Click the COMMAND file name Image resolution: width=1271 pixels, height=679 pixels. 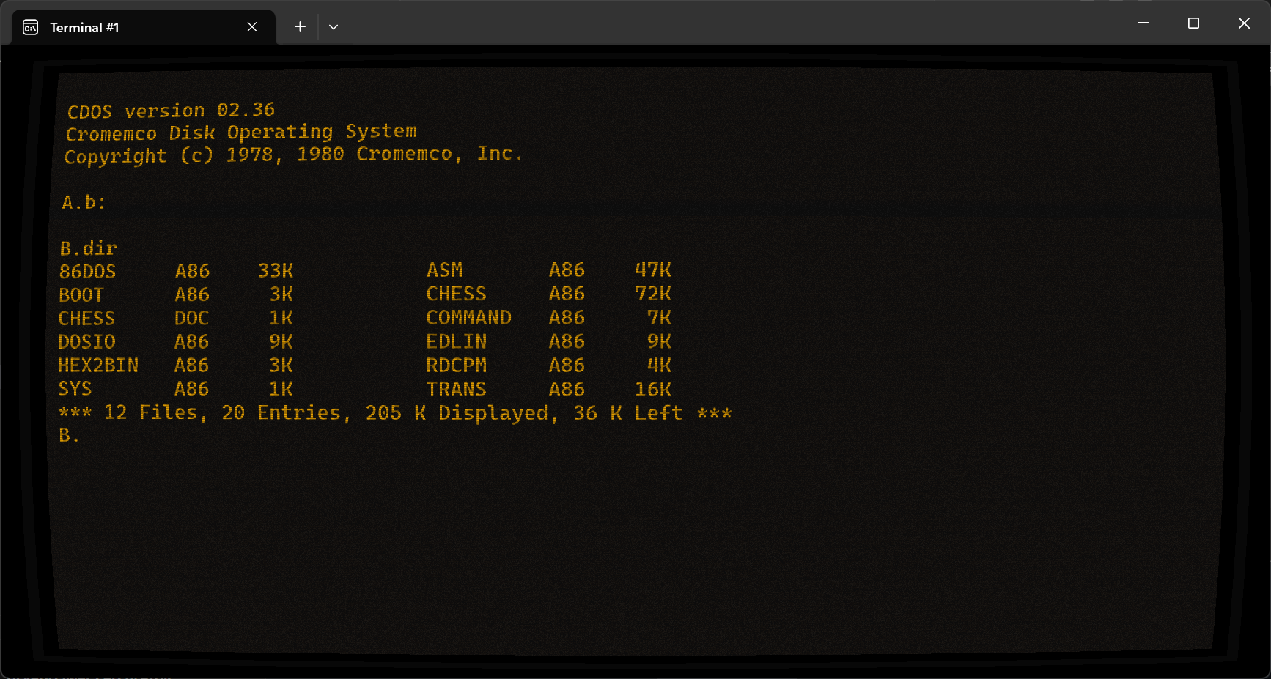(468, 317)
